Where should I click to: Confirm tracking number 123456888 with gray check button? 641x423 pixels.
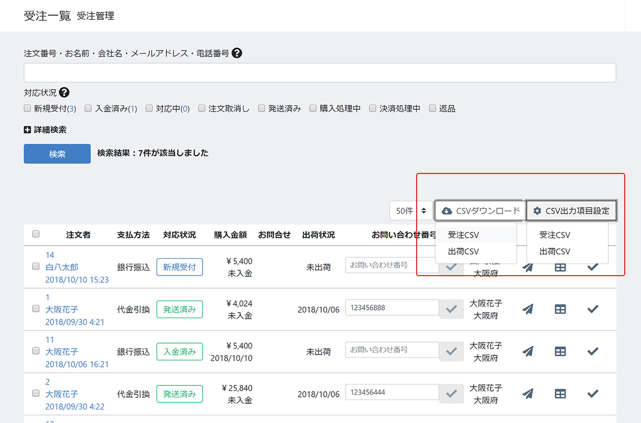click(451, 309)
